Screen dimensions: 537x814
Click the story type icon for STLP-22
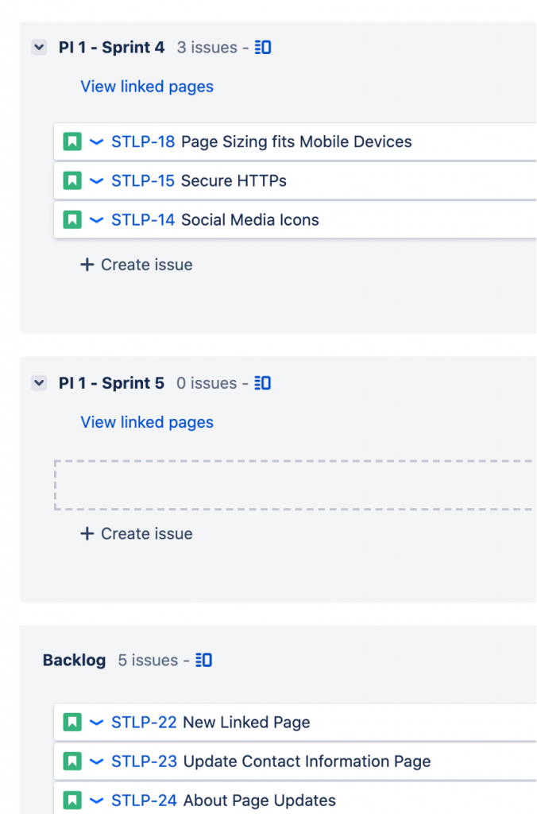pos(72,722)
